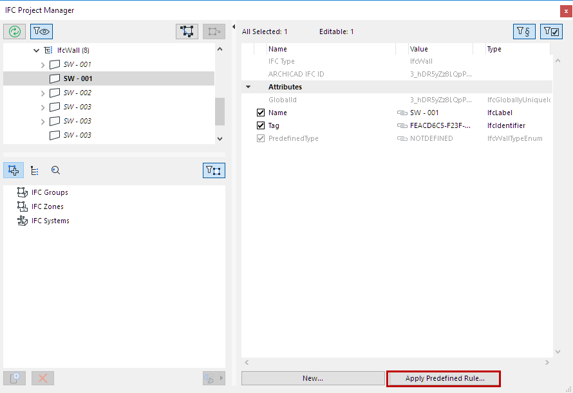Select the last SW - 003 wall item
This screenshot has width=573, height=393.
pyautogui.click(x=77, y=135)
